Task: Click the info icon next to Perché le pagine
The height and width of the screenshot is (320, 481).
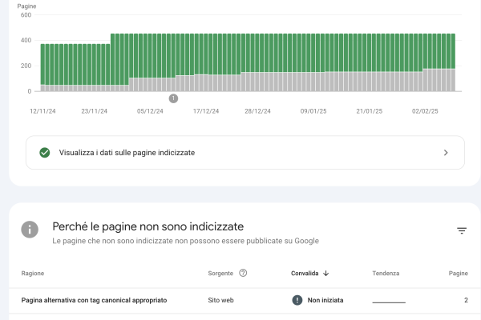Action: pos(30,230)
